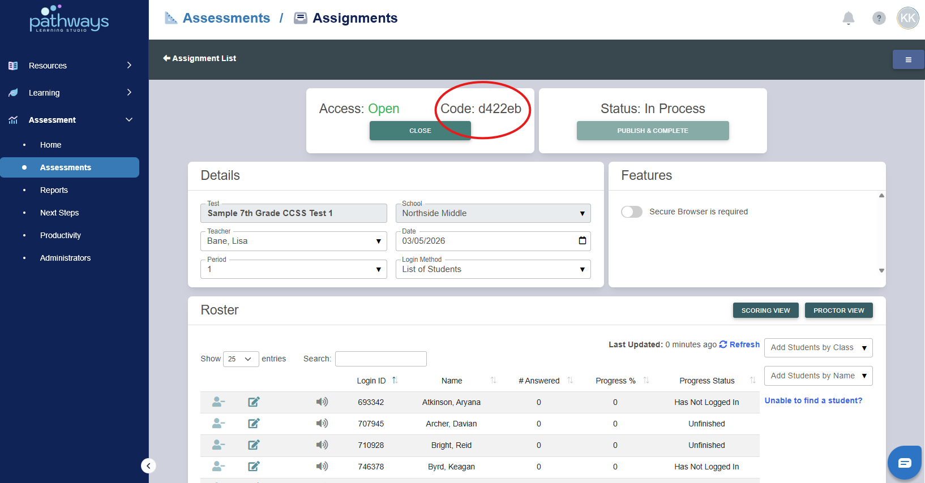Click the Test field Sample 7th Grade CCSS
Viewport: 925px width, 483px height.
[x=294, y=213]
